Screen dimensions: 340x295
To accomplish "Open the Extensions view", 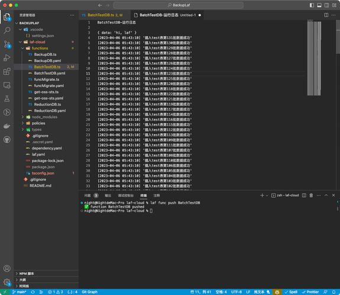I will tap(7, 71).
